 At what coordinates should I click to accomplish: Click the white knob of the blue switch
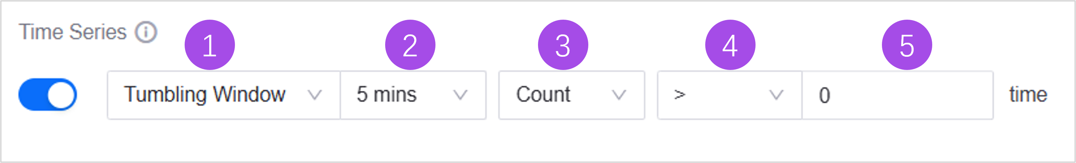pos(61,95)
